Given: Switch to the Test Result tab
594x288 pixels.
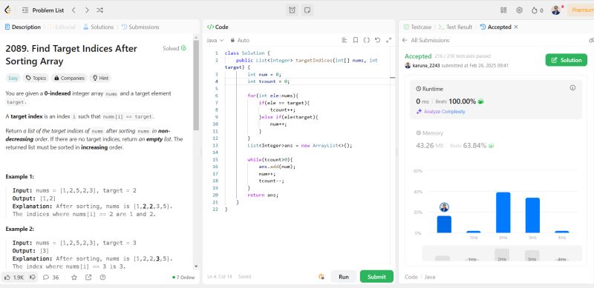Looking at the screenshot, I should 455,27.
